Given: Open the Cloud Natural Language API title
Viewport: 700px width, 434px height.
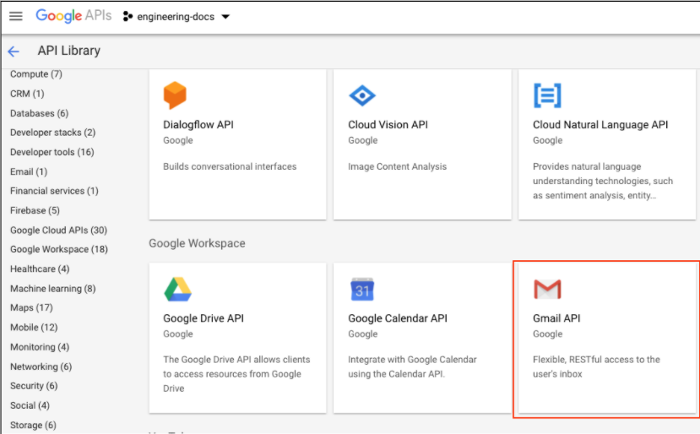Looking at the screenshot, I should point(600,125).
